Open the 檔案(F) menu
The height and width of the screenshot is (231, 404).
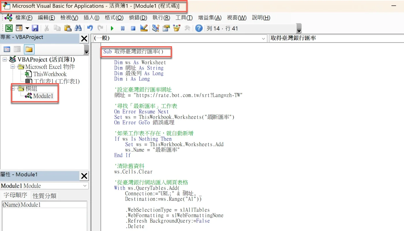coord(24,18)
